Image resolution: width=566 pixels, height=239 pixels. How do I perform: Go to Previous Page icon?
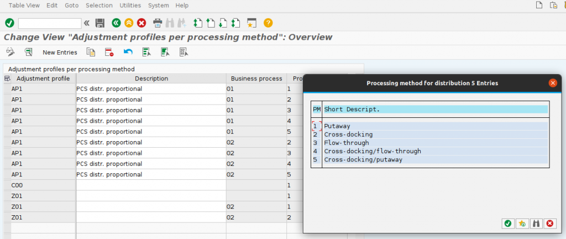[211, 23]
